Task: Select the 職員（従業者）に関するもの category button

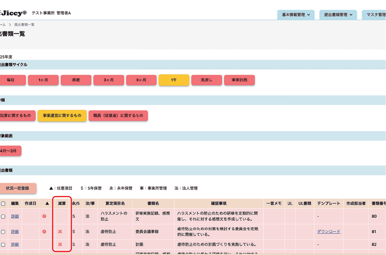Action: point(118,116)
